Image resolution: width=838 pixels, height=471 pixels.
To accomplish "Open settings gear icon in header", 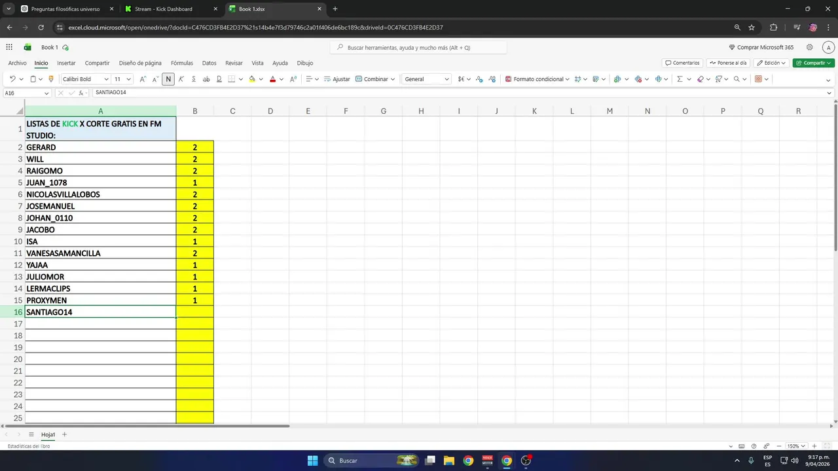I will pyautogui.click(x=810, y=47).
